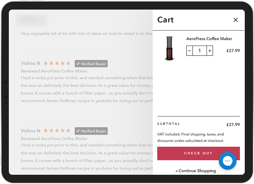The height and width of the screenshot is (184, 254).
Task: Click the blurred logo at top left
Action: [32, 20]
